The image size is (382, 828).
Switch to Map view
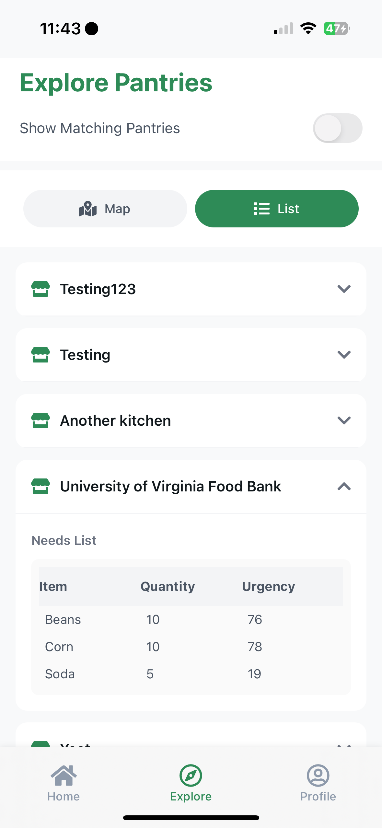click(105, 209)
